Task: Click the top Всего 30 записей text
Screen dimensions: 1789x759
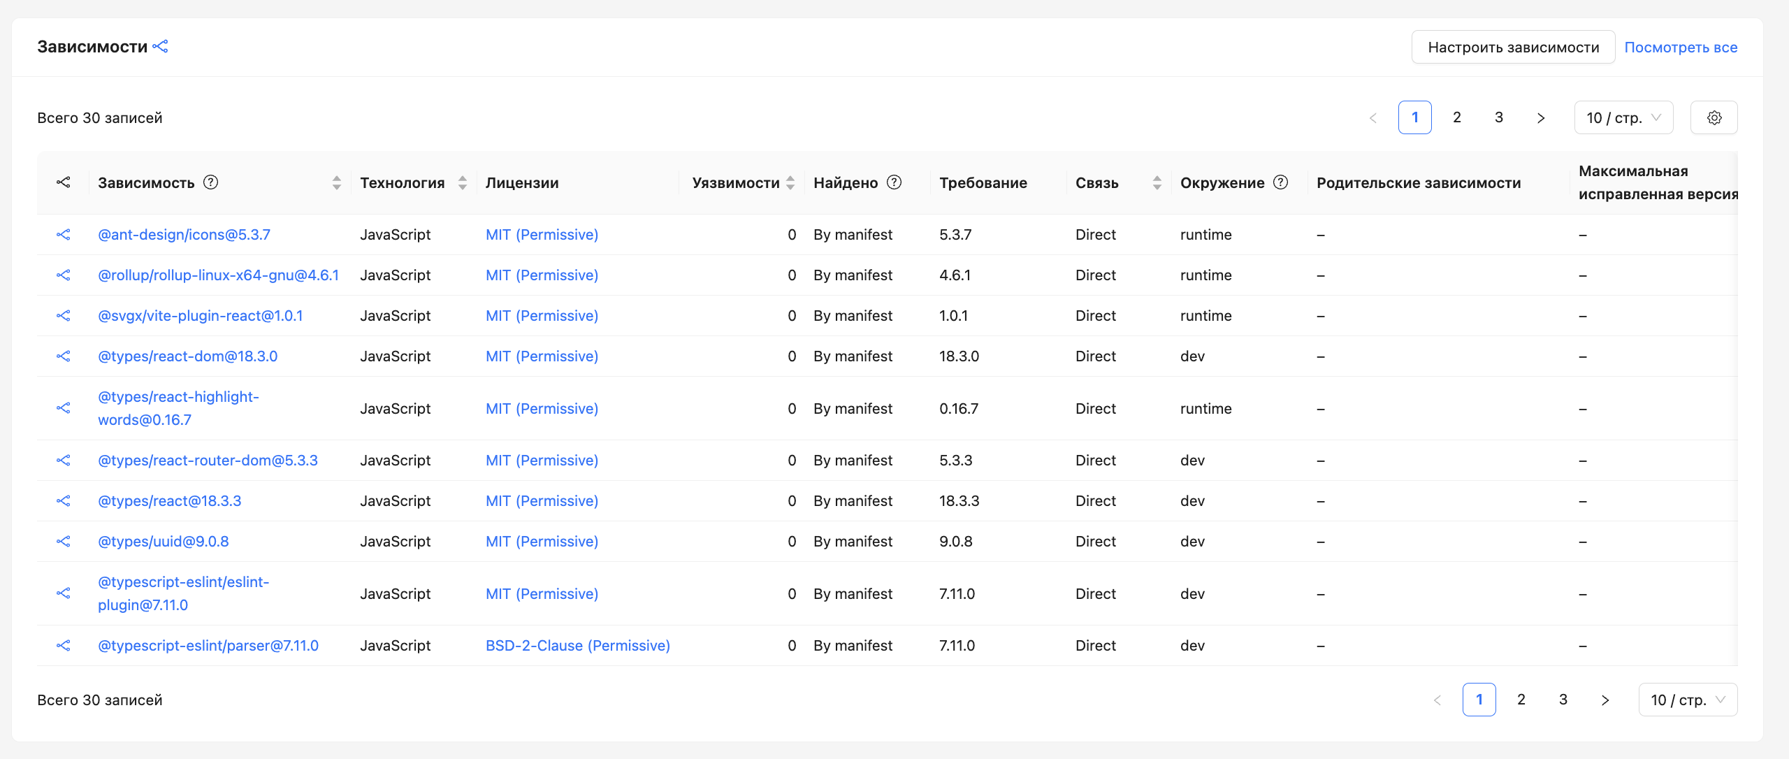Action: [x=99, y=117]
